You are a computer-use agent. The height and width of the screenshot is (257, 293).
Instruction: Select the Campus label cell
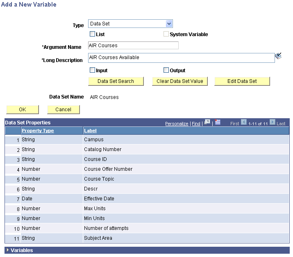[186, 140]
